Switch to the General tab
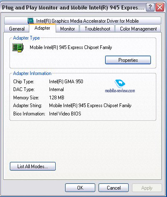This screenshot has height=197, width=167. (x=17, y=29)
